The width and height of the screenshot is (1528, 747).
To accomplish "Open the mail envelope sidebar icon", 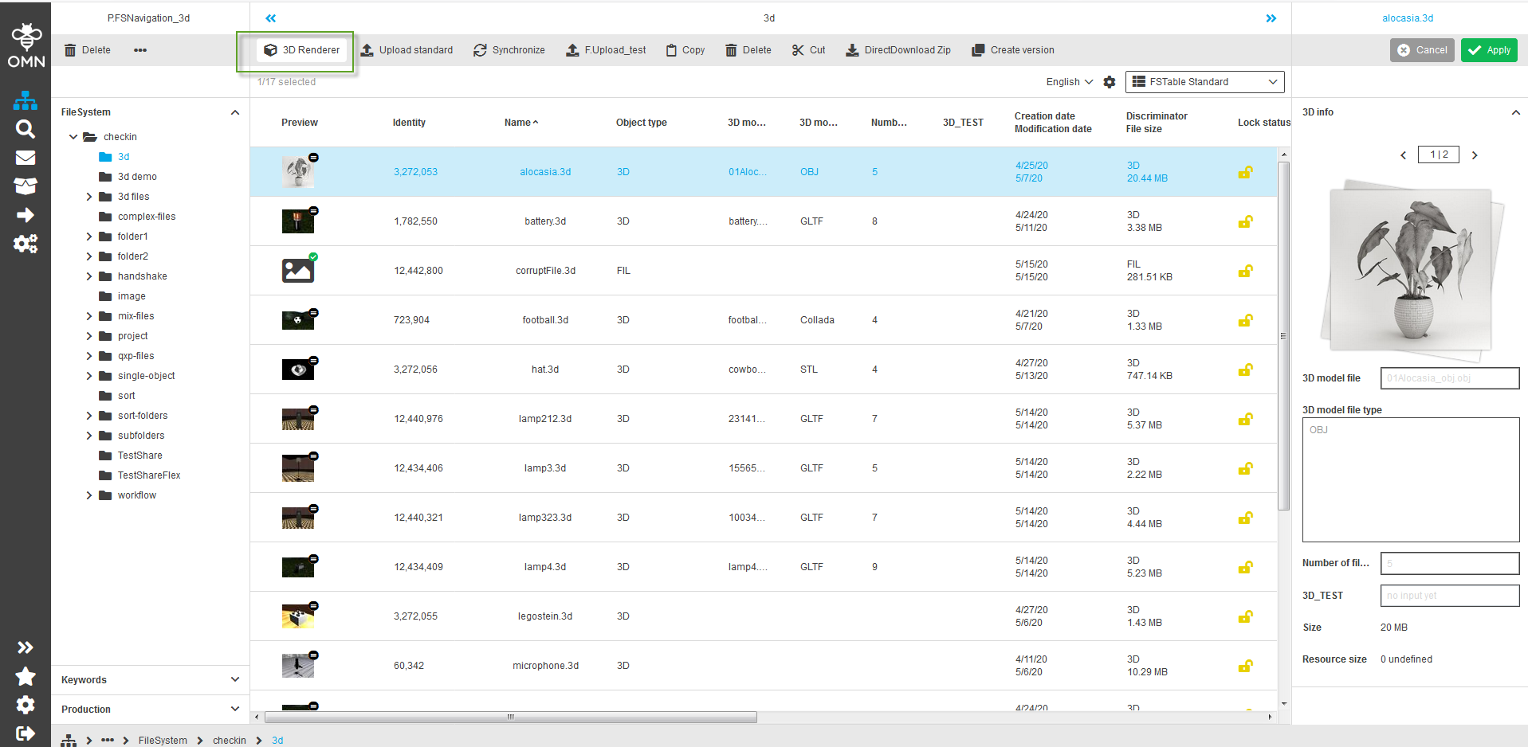I will 26,158.
